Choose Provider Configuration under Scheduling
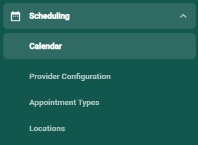This screenshot has width=198, height=145. (70, 76)
